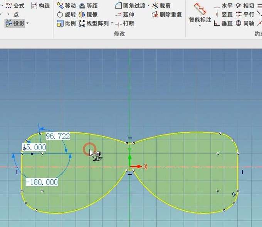Click the green Y axis arrow
262x227 pixels.
point(130,160)
